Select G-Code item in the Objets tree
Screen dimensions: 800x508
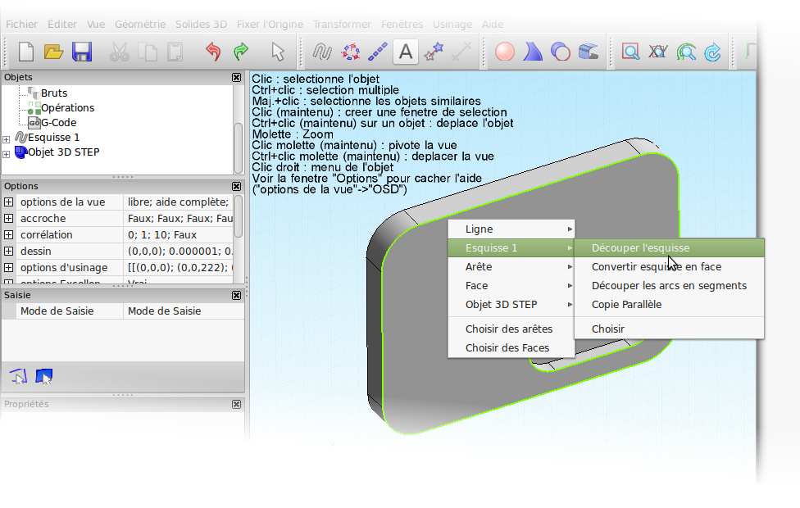(58, 123)
